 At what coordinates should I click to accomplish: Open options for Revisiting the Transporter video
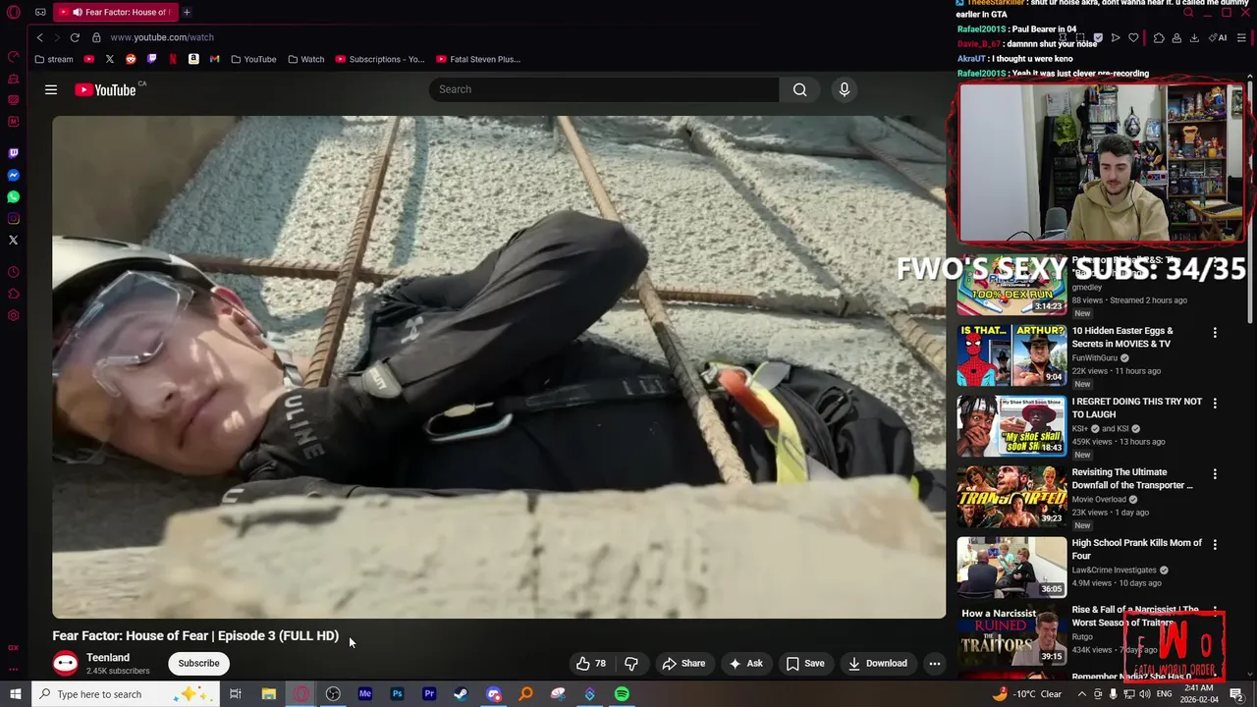click(x=1215, y=474)
